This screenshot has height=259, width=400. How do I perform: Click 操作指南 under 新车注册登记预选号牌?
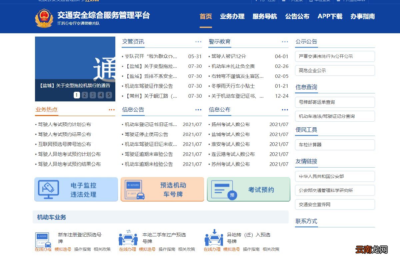(x=82, y=249)
